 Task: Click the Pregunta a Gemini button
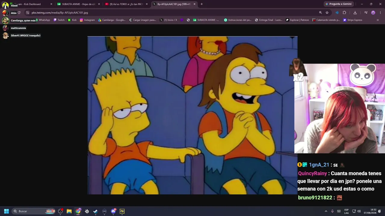pos(338,4)
